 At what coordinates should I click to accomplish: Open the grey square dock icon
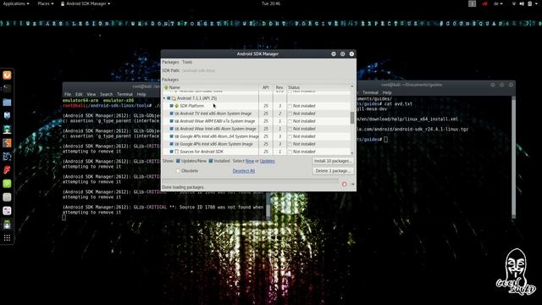(7, 197)
